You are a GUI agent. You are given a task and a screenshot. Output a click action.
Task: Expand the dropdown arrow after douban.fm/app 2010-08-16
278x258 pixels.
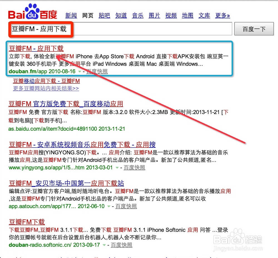pos(80,71)
